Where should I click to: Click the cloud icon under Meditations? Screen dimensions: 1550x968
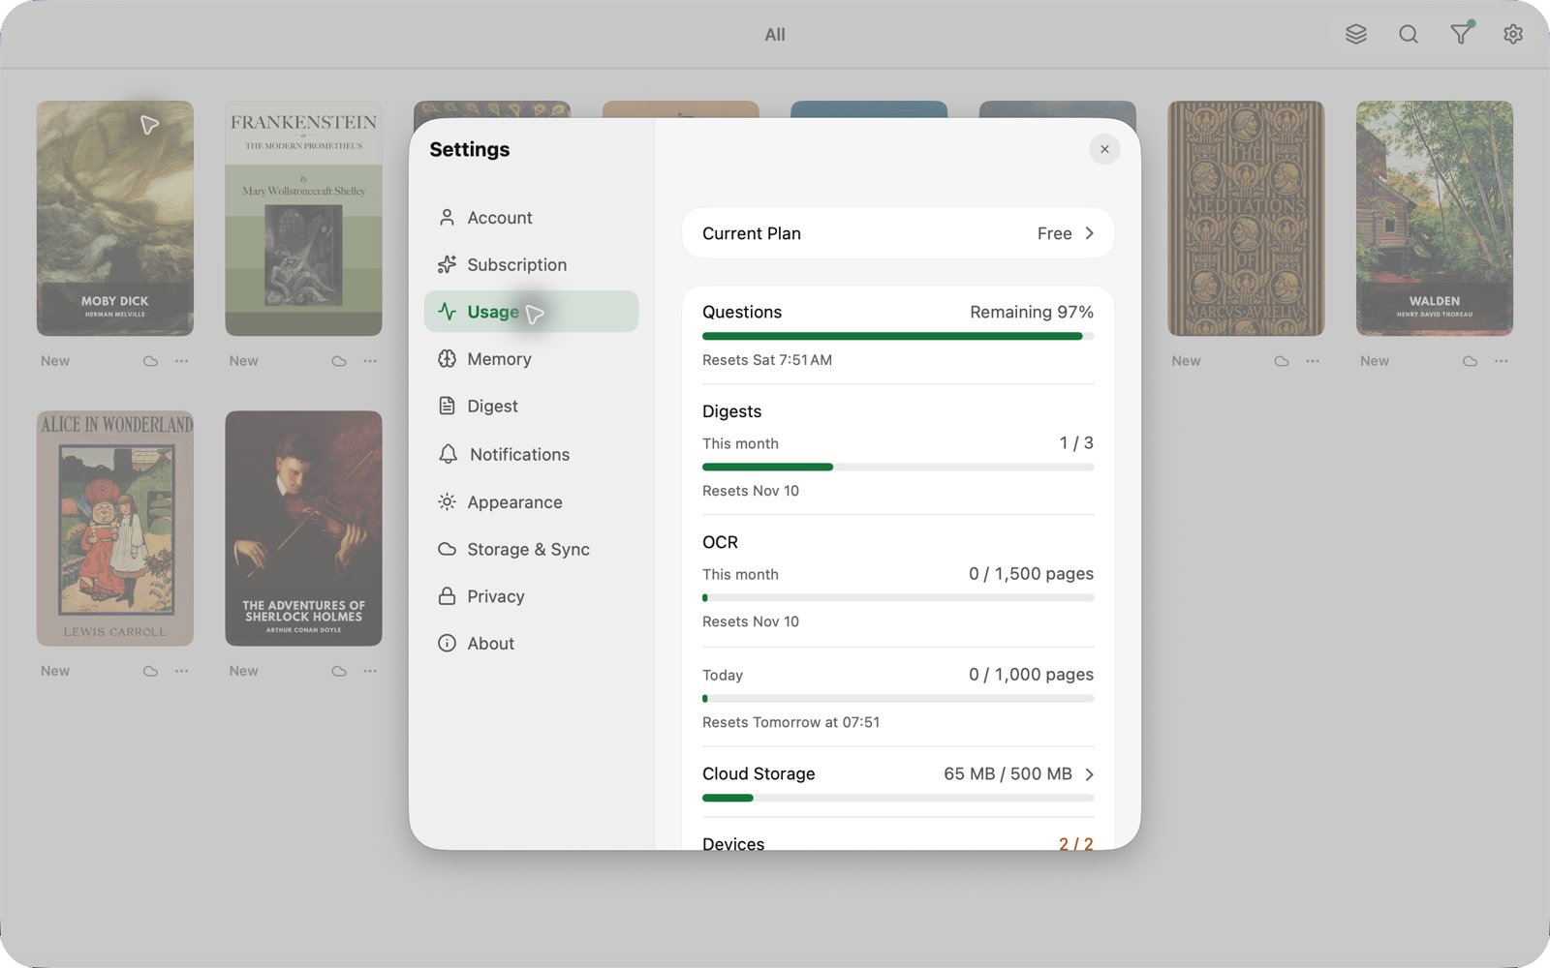pyautogui.click(x=1282, y=361)
